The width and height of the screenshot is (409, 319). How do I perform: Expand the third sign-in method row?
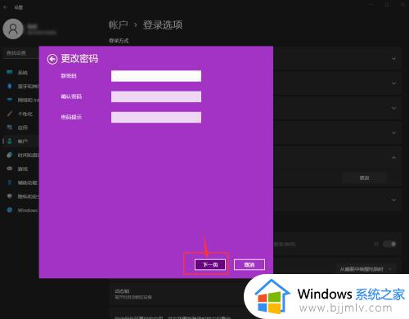(393, 108)
